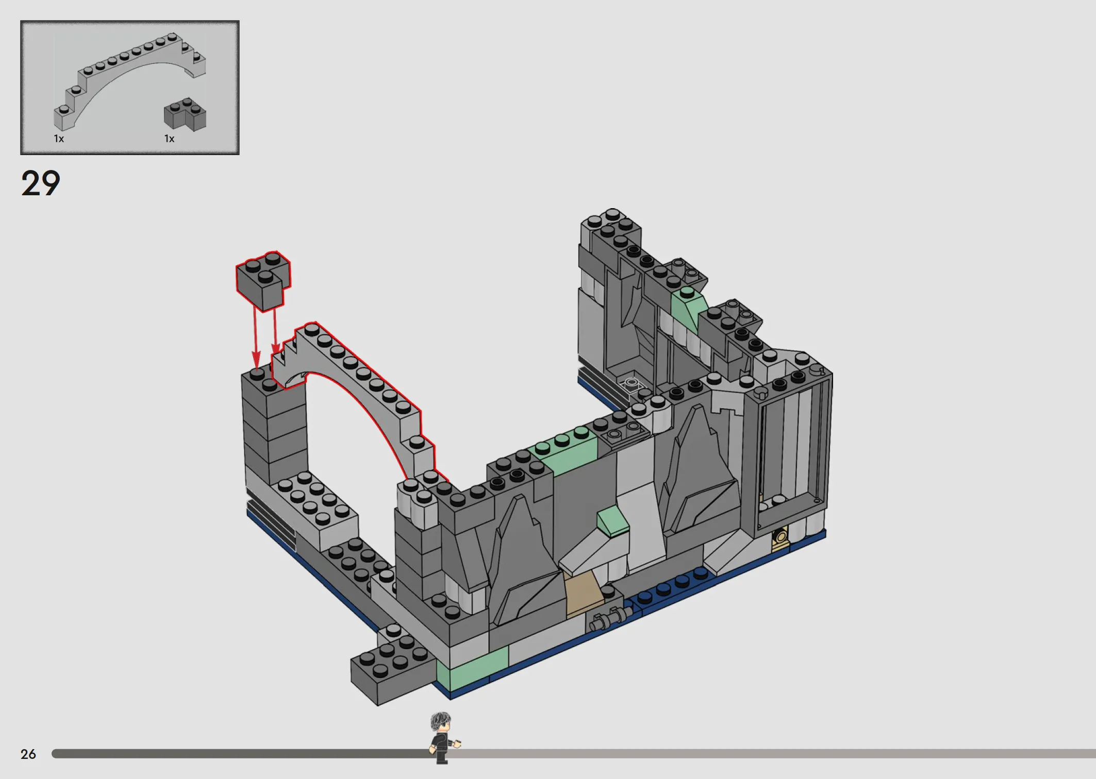
Task: Click the 1x quantity under the arch piece
Action: click(x=59, y=139)
